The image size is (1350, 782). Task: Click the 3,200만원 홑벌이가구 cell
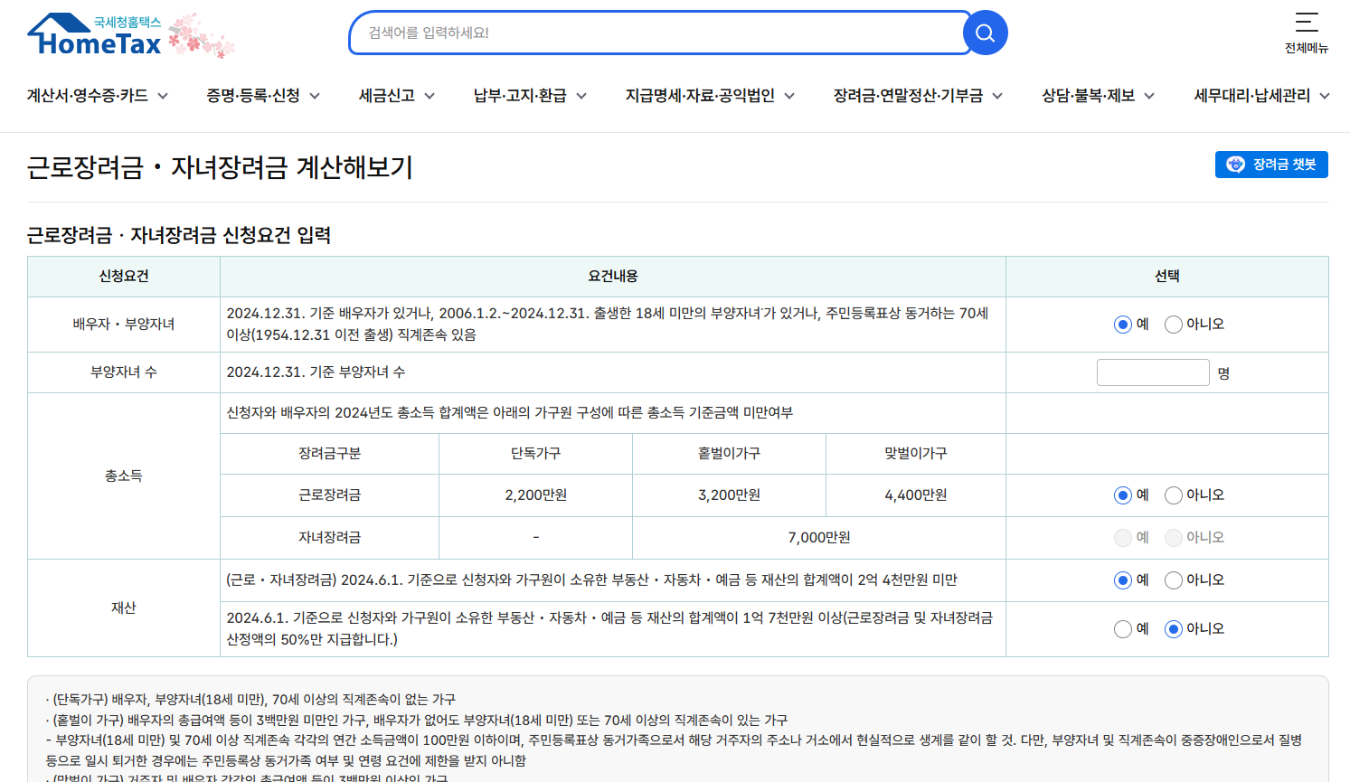(x=730, y=495)
